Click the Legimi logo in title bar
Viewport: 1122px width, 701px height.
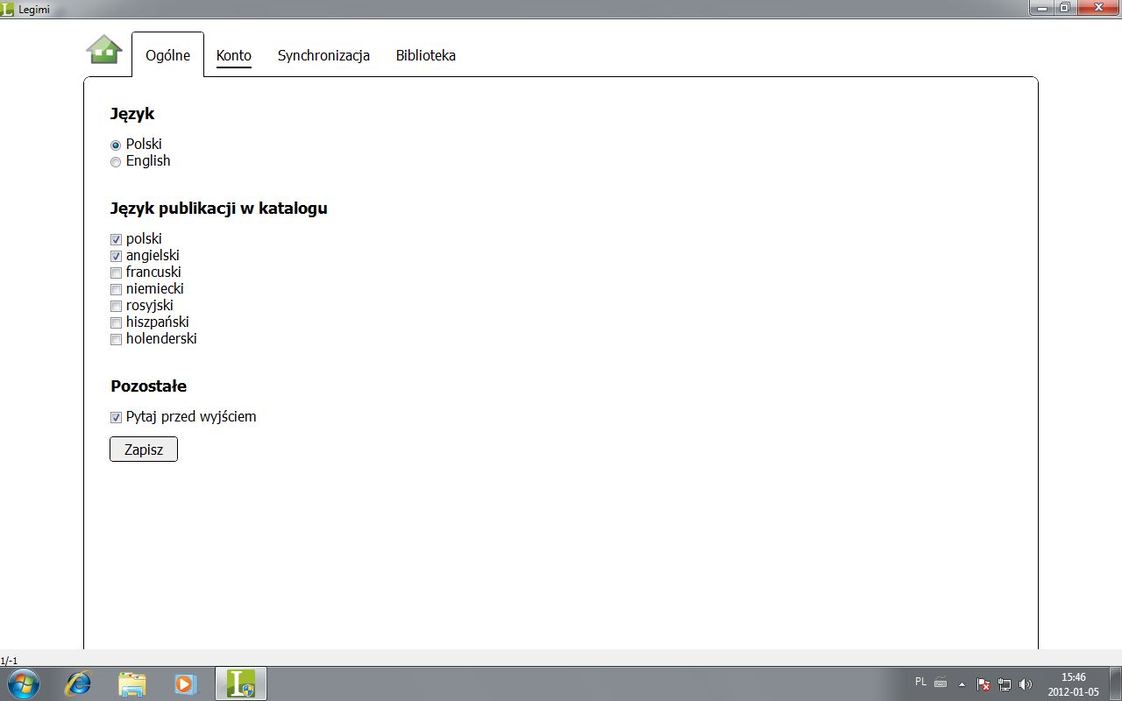click(8, 8)
